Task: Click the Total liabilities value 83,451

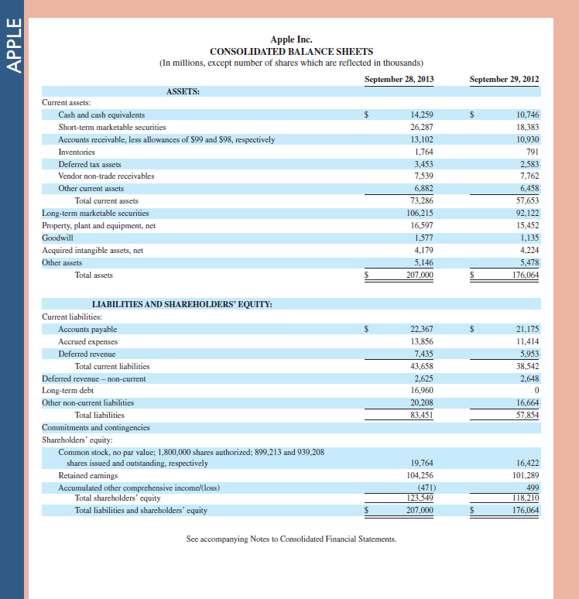Action: 421,415
